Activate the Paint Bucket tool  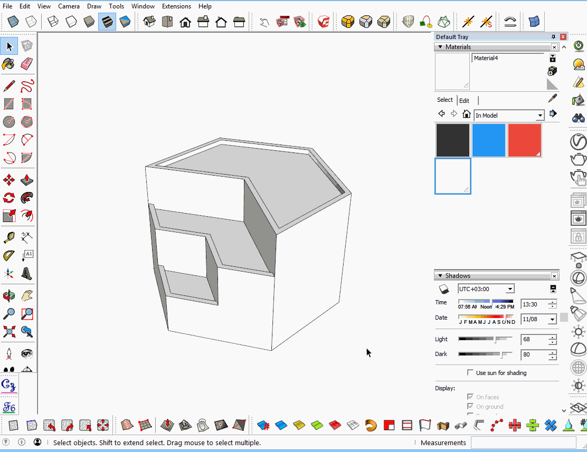(9, 64)
